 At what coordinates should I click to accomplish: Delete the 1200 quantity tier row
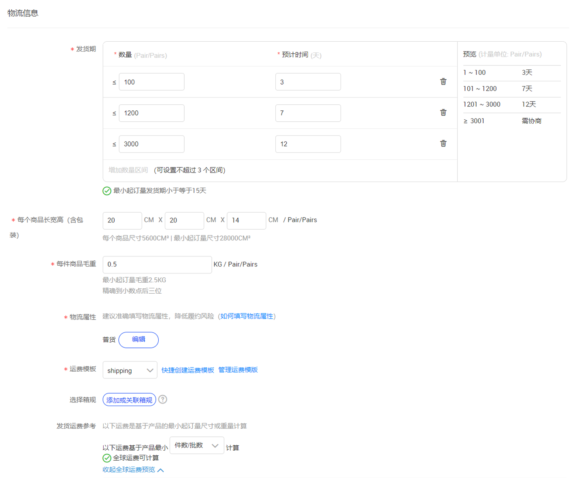coord(443,112)
